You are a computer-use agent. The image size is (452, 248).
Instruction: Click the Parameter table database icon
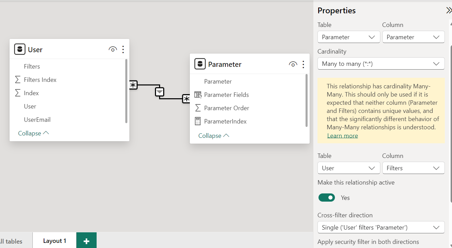tap(200, 64)
